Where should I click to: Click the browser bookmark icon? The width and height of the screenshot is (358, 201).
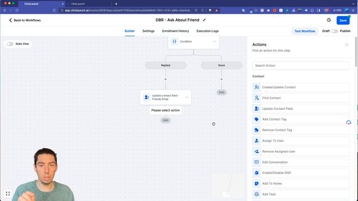coord(54,10)
